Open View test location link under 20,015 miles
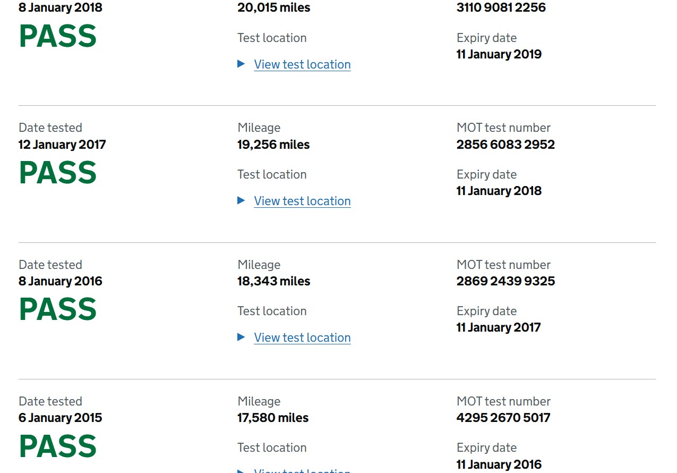Viewport: 677px width, 473px height. click(302, 65)
